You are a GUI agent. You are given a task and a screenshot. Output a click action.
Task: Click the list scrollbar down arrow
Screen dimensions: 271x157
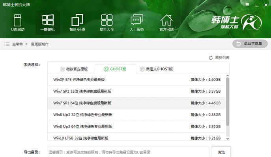click(228, 139)
